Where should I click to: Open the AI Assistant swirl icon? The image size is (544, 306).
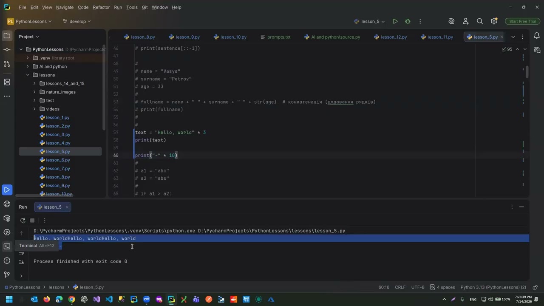pyautogui.click(x=451, y=21)
